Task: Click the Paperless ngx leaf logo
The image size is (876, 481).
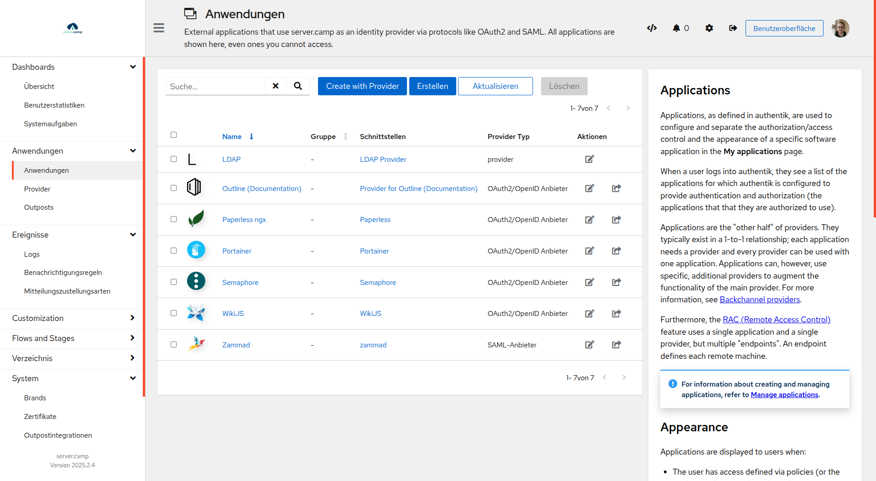Action: coord(196,218)
